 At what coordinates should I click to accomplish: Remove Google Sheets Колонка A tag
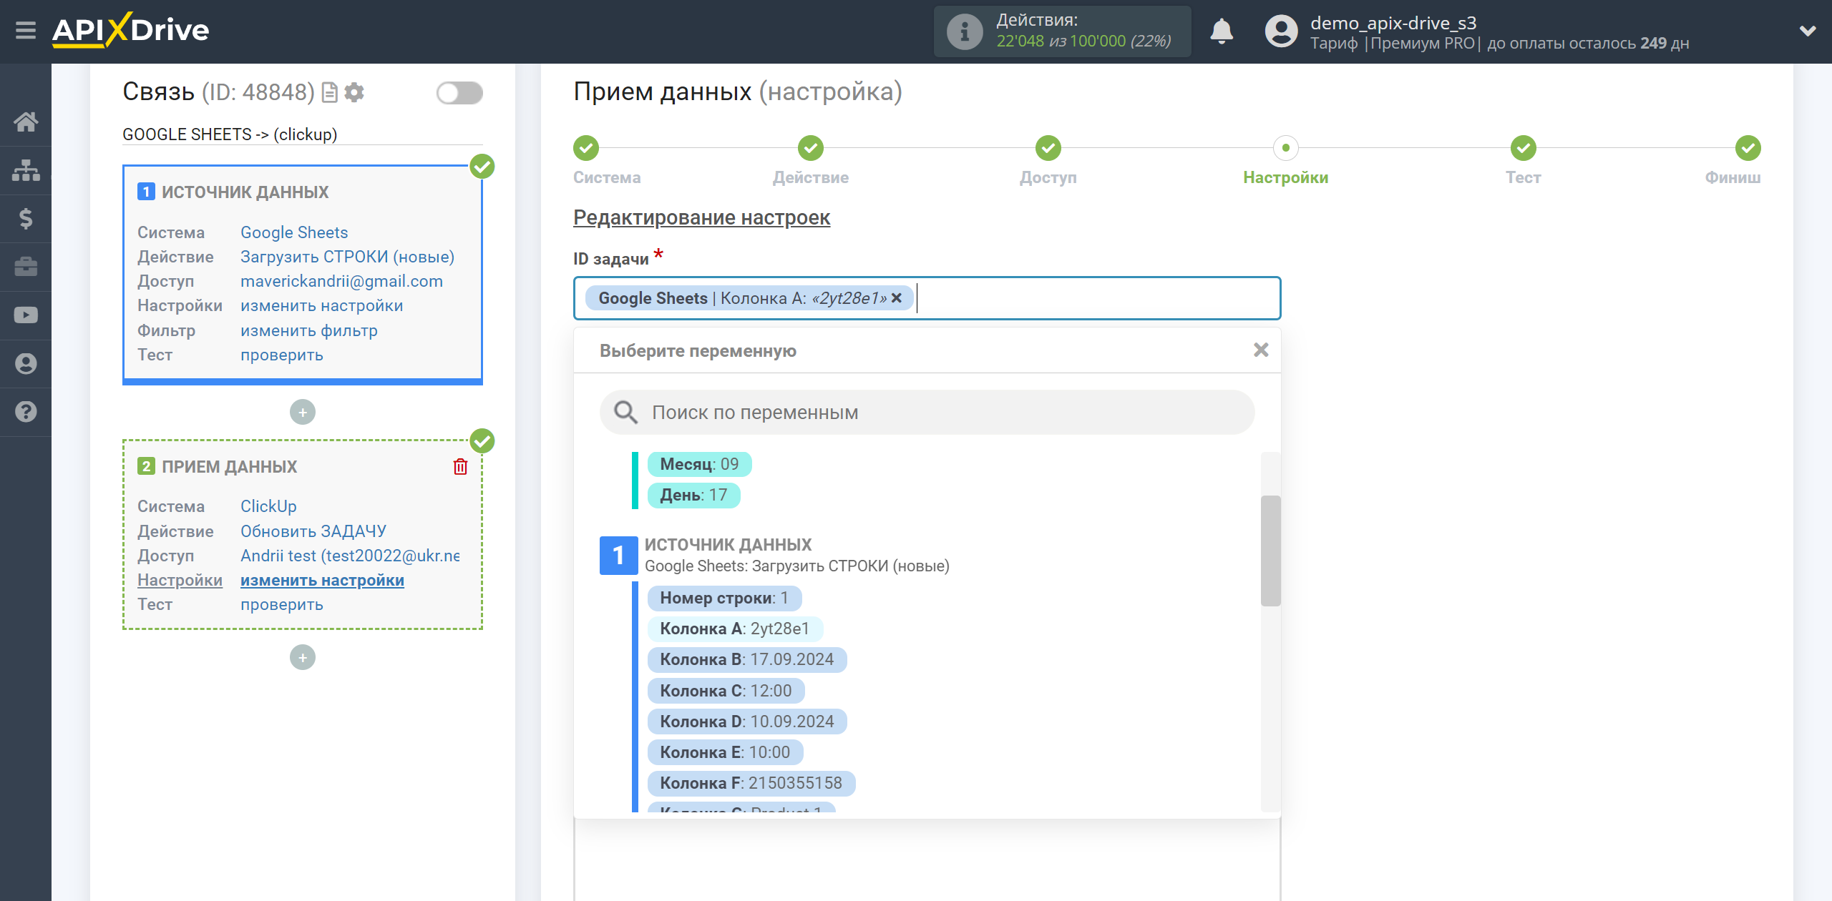coord(897,298)
